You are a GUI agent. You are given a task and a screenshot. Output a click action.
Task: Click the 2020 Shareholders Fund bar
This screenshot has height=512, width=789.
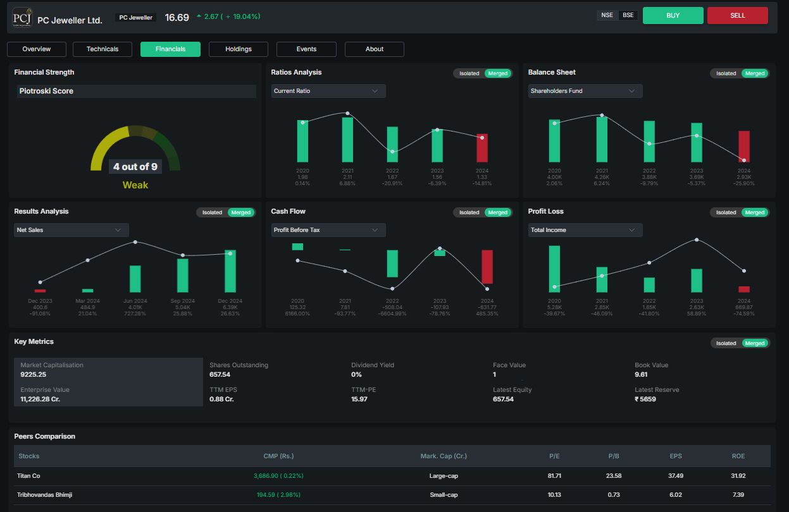click(x=554, y=141)
